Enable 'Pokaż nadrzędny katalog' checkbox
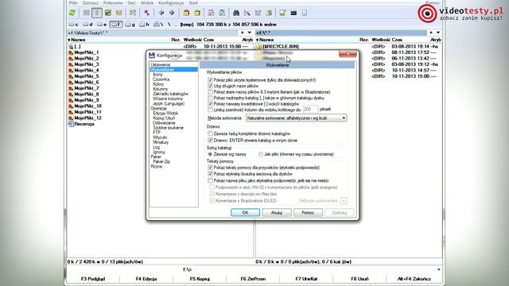Screen dimensions: 509x286 [210, 98]
